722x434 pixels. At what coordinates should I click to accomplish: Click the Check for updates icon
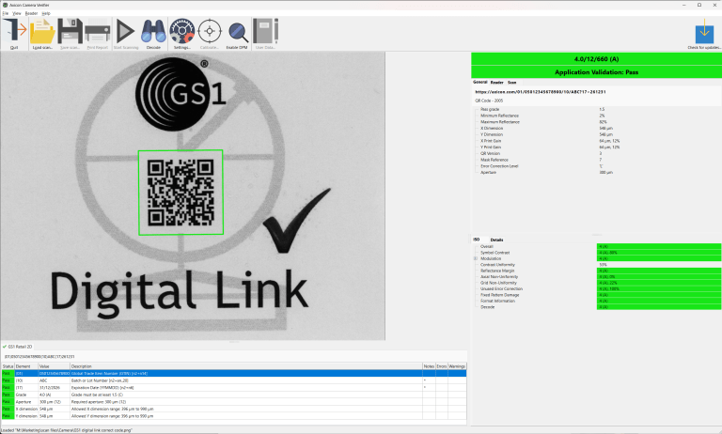pyautogui.click(x=704, y=35)
